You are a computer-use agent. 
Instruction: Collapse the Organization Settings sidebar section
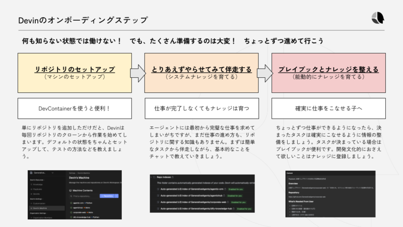coord(47,213)
